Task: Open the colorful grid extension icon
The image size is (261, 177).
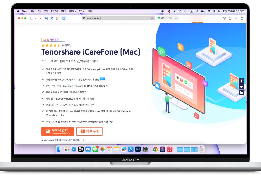Action: click(58, 18)
